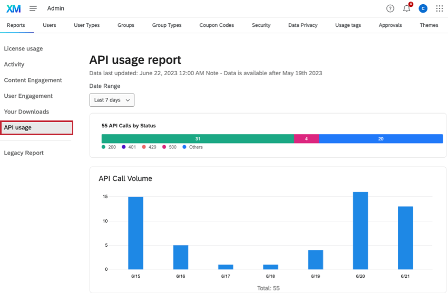The width and height of the screenshot is (448, 293).
Task: Open the Content Engagement report
Action: click(33, 80)
